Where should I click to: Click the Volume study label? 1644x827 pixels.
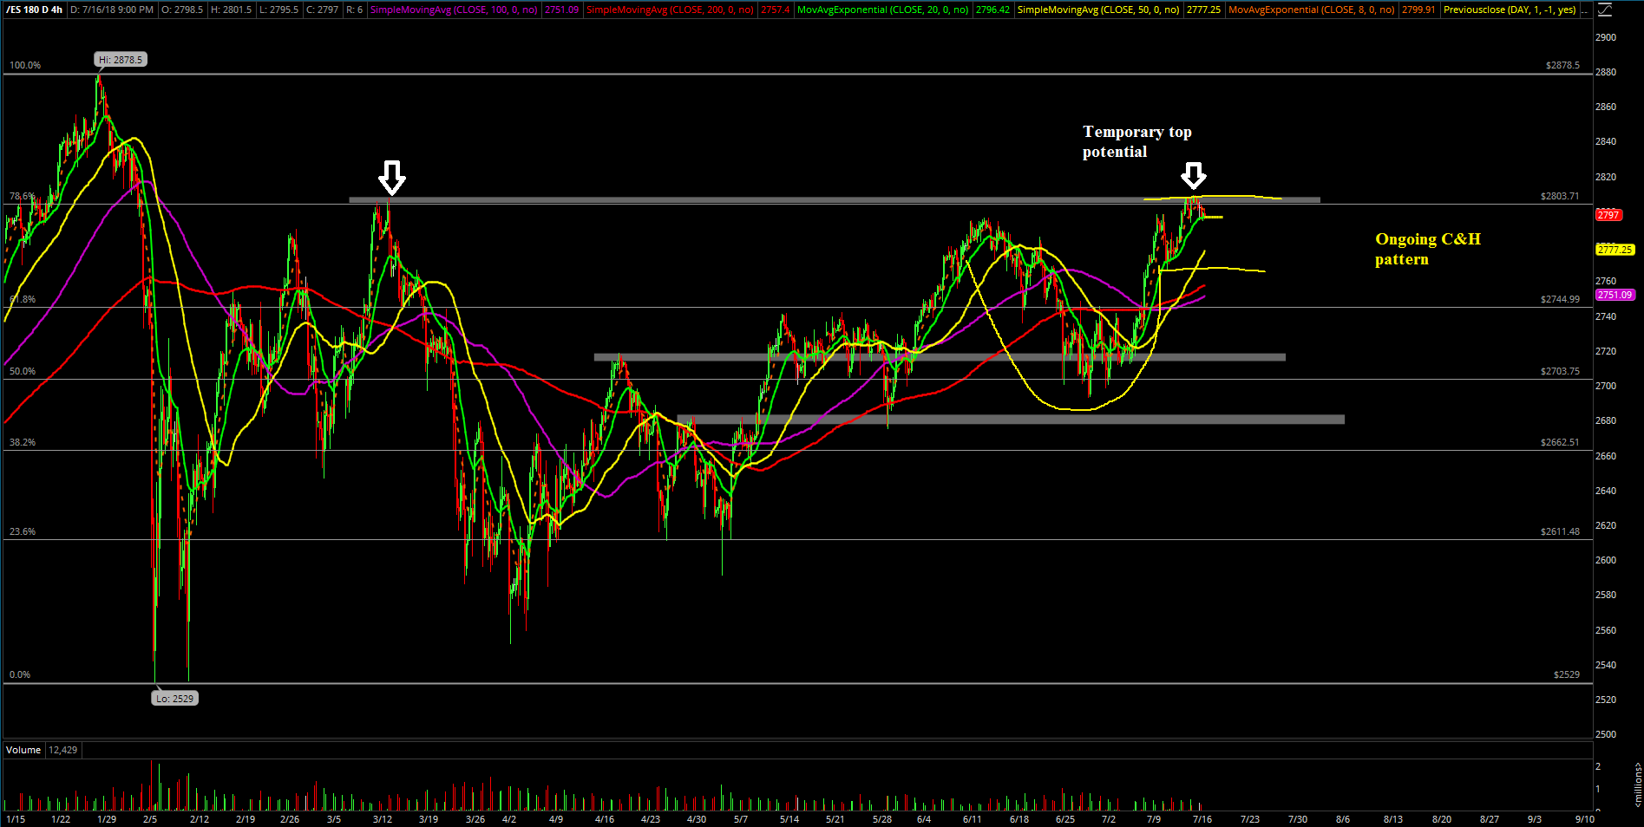tap(23, 750)
